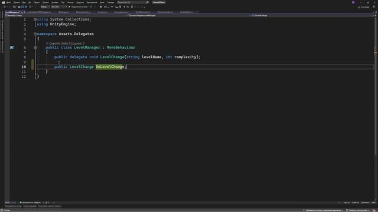Open the Отладка menu
The height and width of the screenshot is (212, 378).
pyautogui.click(x=55, y=2)
